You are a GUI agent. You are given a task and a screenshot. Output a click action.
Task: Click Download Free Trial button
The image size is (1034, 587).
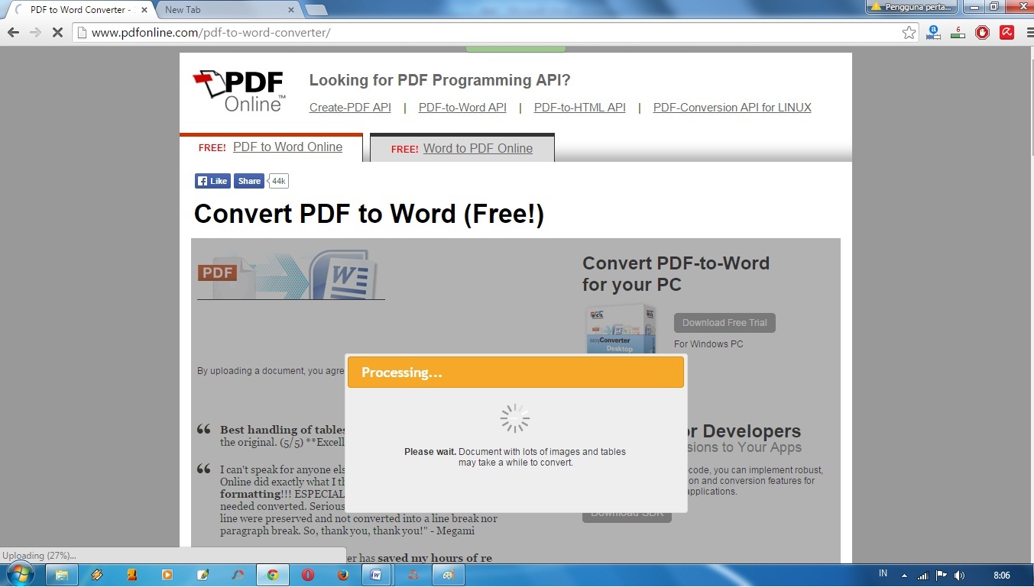pyautogui.click(x=724, y=323)
